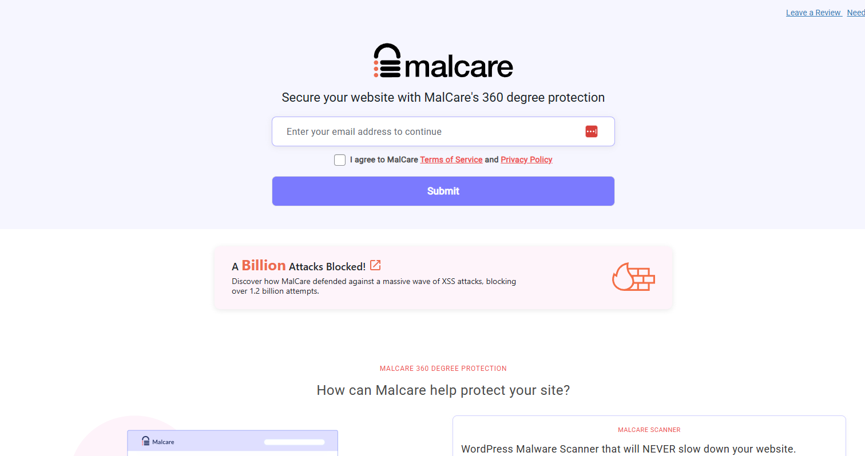
Task: Click the white search bar in preview image
Action: tap(294, 442)
